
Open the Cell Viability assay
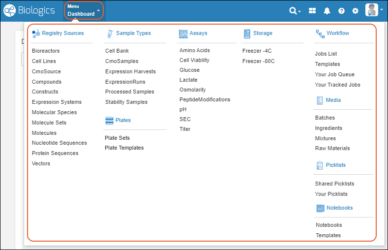(194, 60)
